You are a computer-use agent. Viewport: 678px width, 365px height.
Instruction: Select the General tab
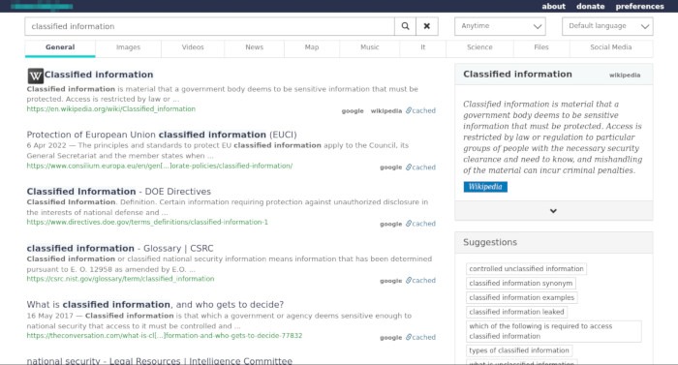[x=60, y=48]
